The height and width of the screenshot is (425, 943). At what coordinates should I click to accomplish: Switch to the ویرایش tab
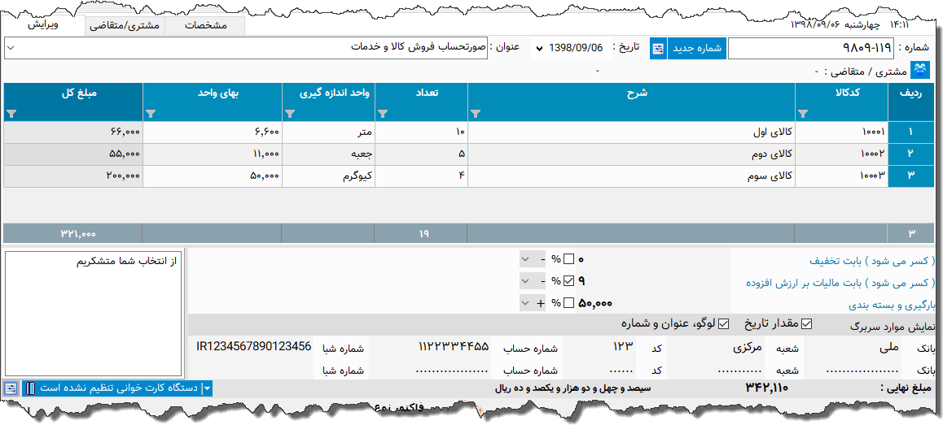[x=43, y=24]
